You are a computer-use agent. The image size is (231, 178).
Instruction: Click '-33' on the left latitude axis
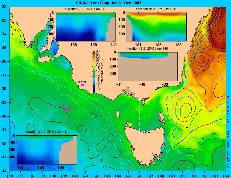click(x=4, y=20)
